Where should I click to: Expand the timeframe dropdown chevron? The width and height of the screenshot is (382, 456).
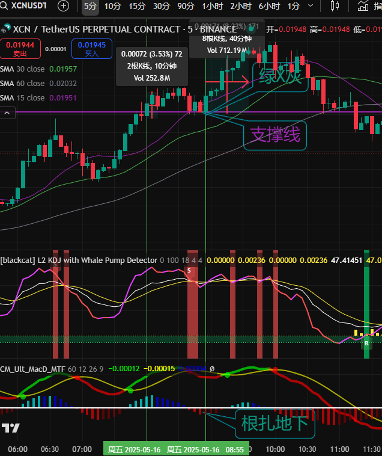[x=311, y=5]
